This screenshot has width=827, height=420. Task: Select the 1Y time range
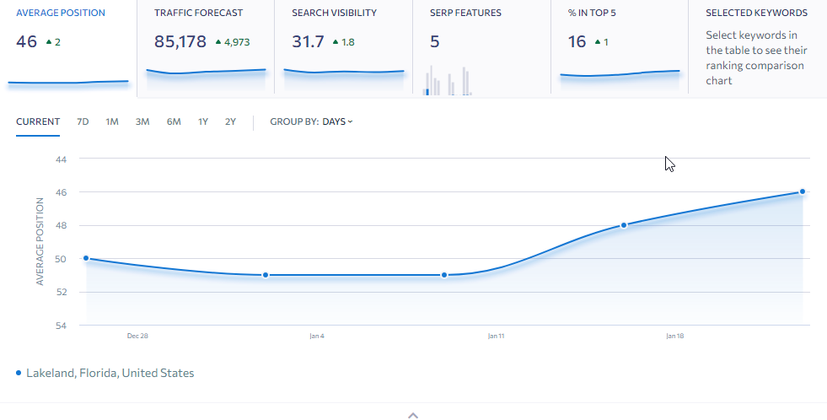(x=203, y=121)
